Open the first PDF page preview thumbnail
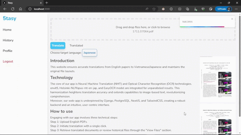 [218, 79]
